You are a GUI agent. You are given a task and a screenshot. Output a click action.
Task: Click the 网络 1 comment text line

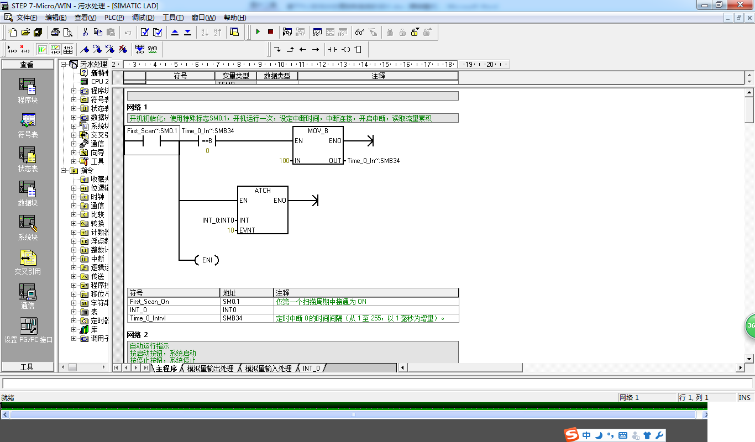292,118
